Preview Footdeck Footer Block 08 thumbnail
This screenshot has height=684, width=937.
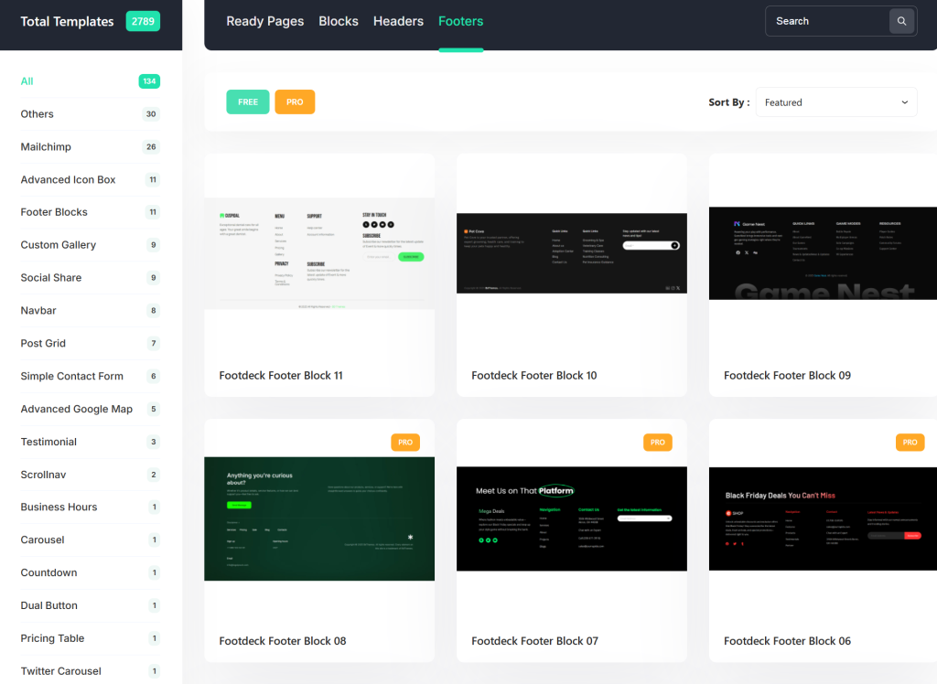click(319, 518)
